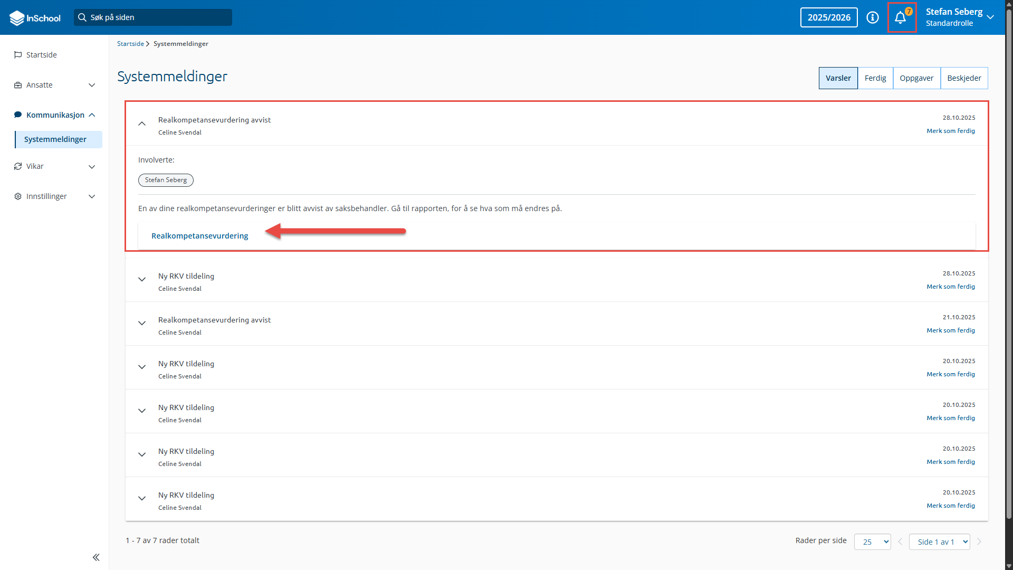Open the Stefan Seberg user menu
The width and height of the screenshot is (1013, 570).
[960, 17]
